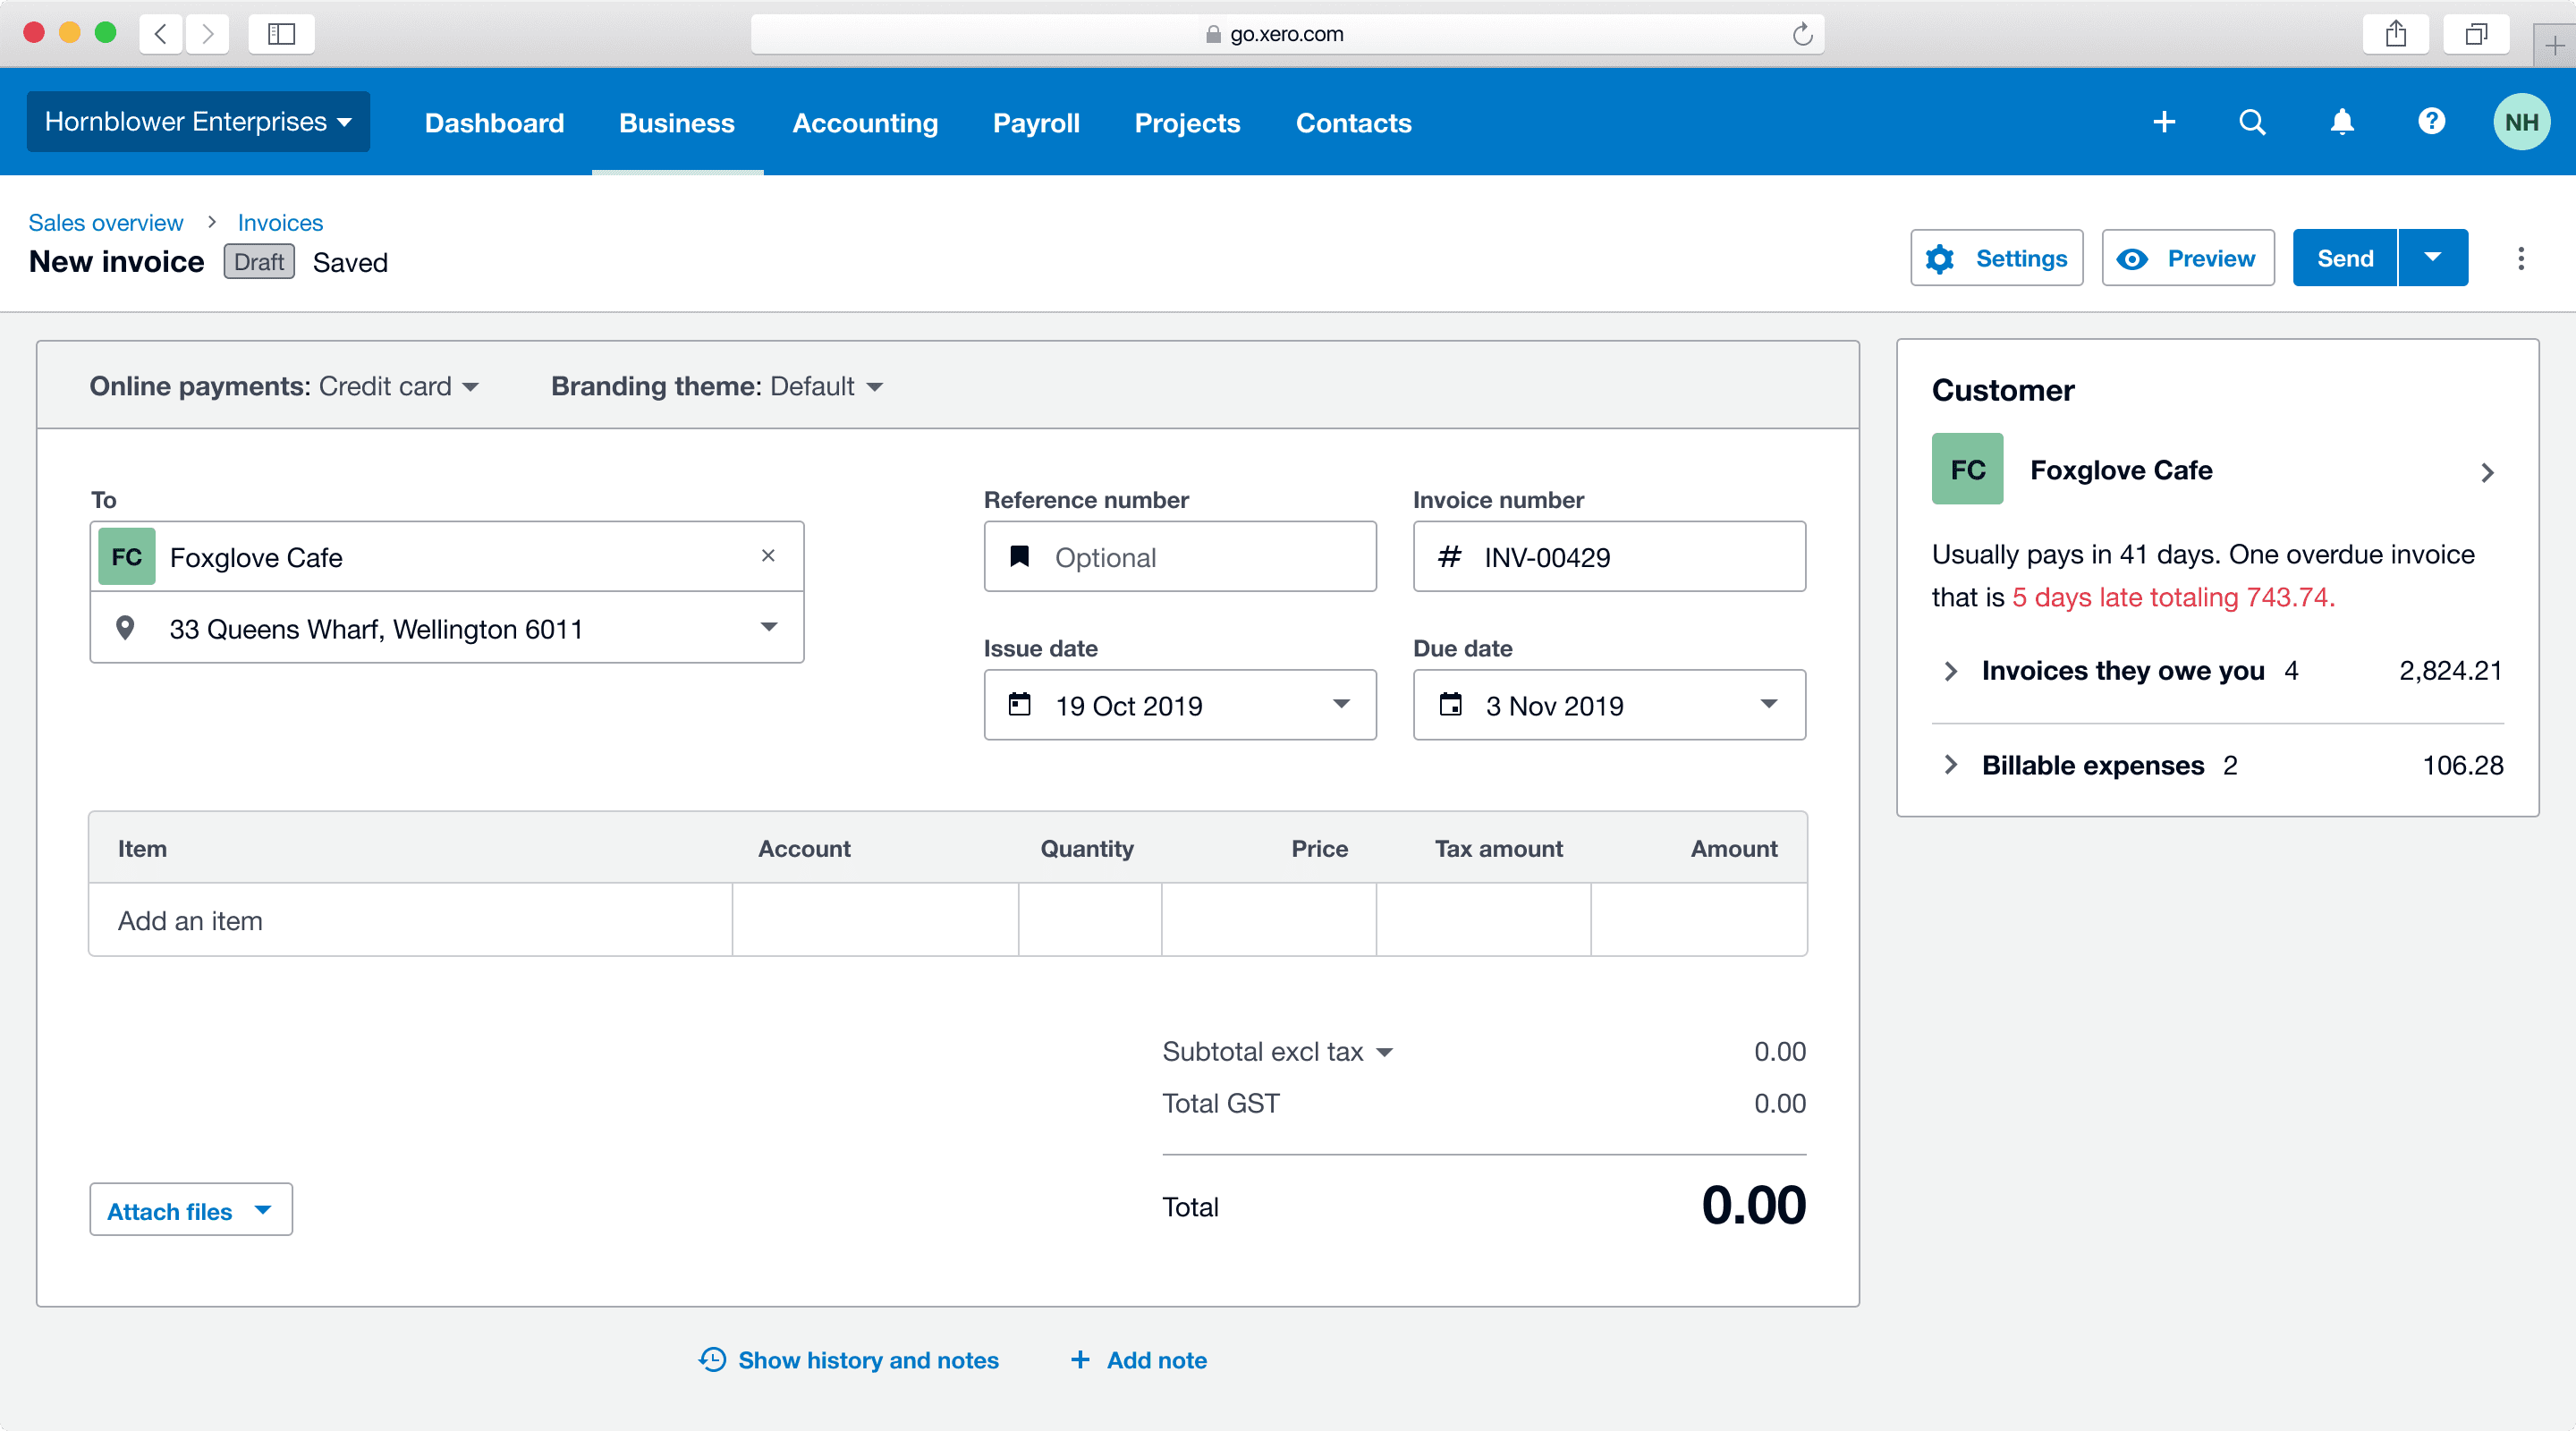The height and width of the screenshot is (1431, 2576).
Task: Click the plus create-new icon in header
Action: click(x=2164, y=122)
